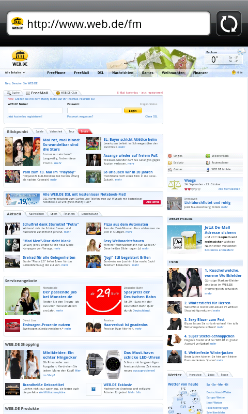Open Pizza aus dem Automaten article
The height and width of the screenshot is (414, 248).
coord(126,225)
